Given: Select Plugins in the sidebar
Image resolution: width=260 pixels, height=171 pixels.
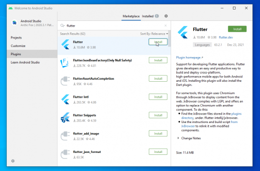Looking at the screenshot, I should pyautogui.click(x=32, y=54).
